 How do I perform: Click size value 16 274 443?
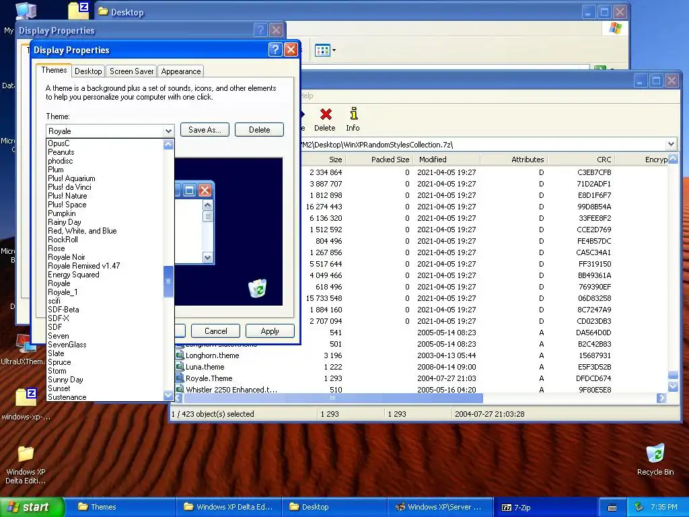point(324,207)
